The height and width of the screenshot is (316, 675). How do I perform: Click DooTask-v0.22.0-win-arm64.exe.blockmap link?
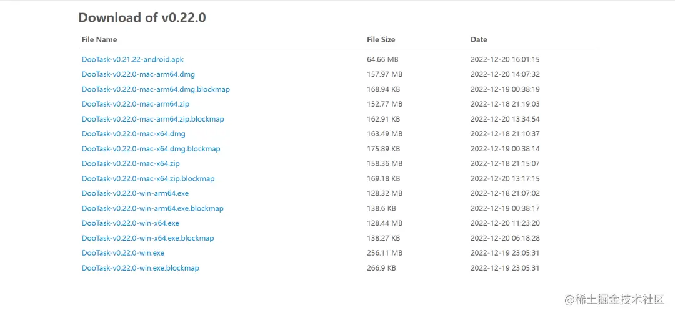point(153,208)
